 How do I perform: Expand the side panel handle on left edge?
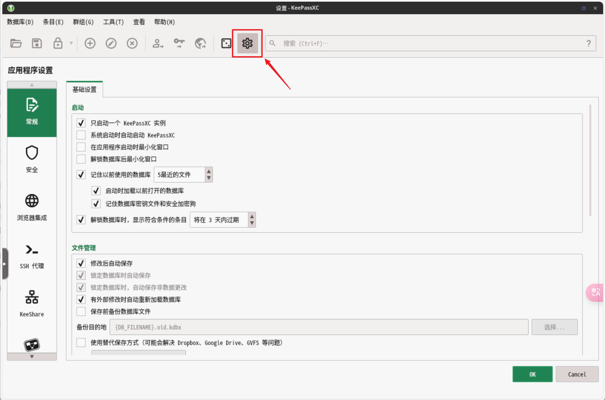click(5, 264)
